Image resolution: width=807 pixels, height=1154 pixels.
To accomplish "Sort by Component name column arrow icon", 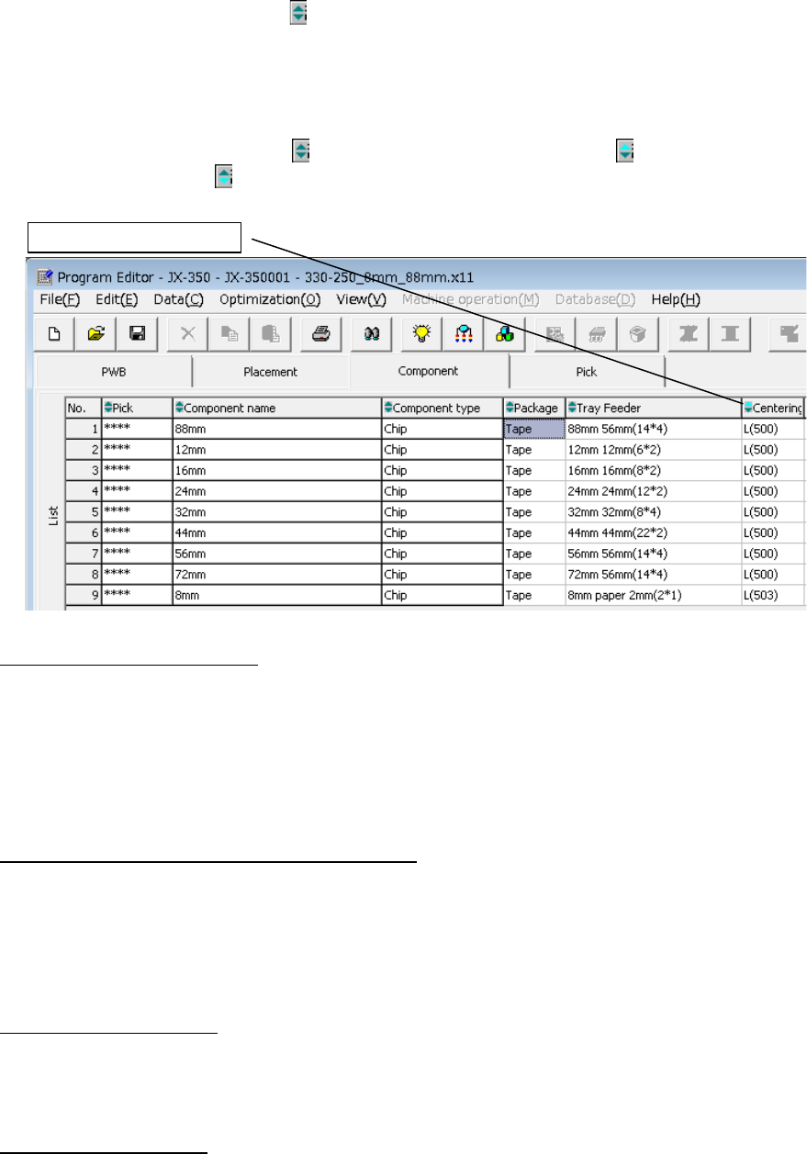I will coord(179,408).
